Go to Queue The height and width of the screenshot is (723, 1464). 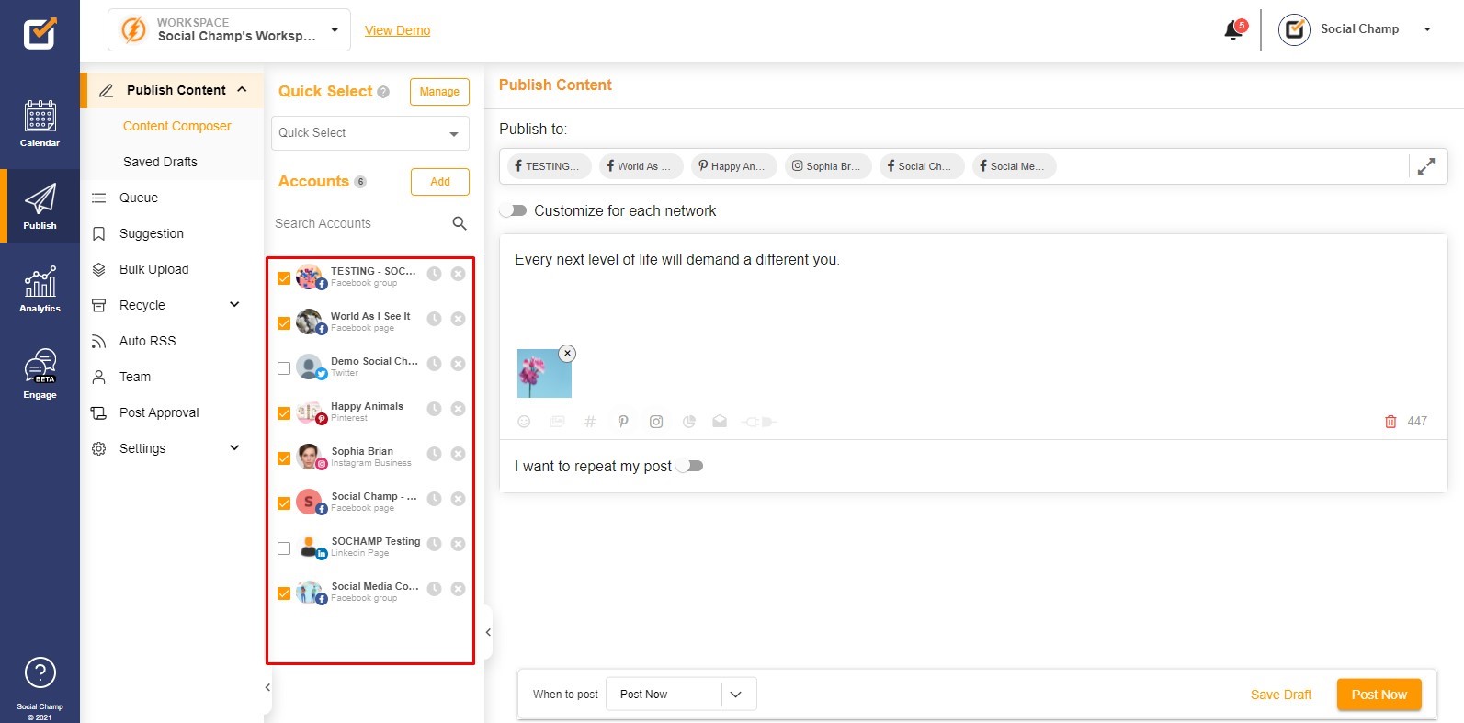point(139,198)
